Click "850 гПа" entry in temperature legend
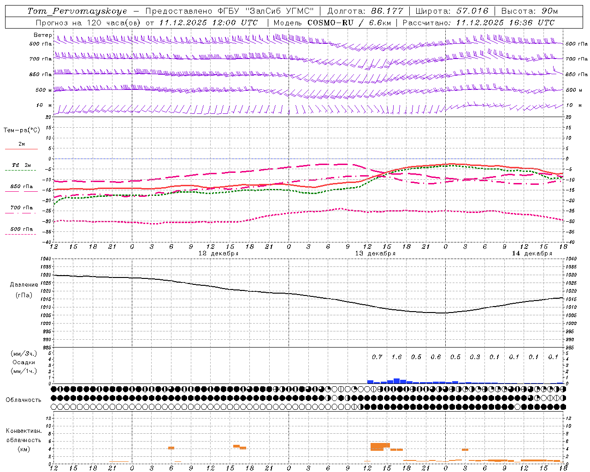The image size is (590, 472). [x=21, y=187]
